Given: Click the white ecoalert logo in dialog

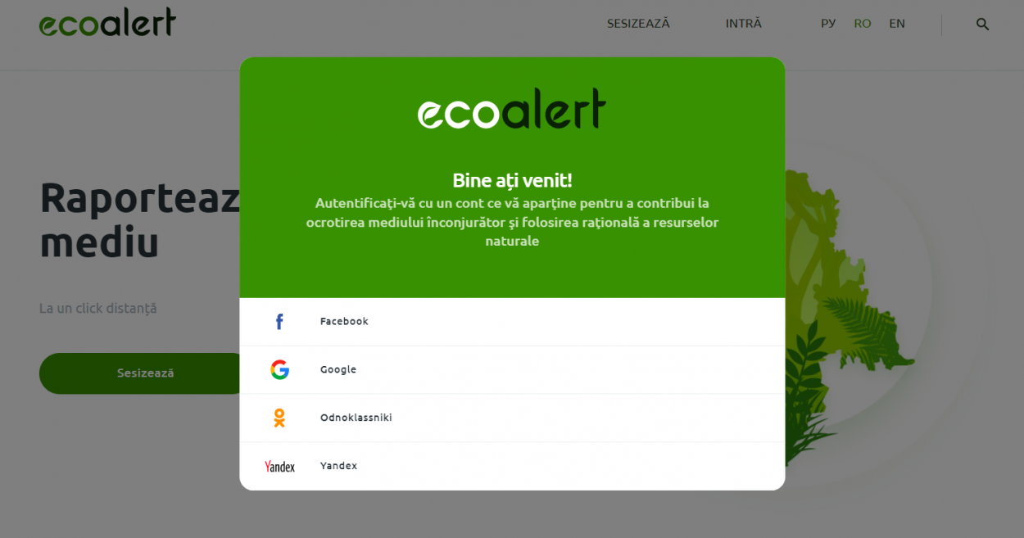Looking at the screenshot, I should (512, 109).
